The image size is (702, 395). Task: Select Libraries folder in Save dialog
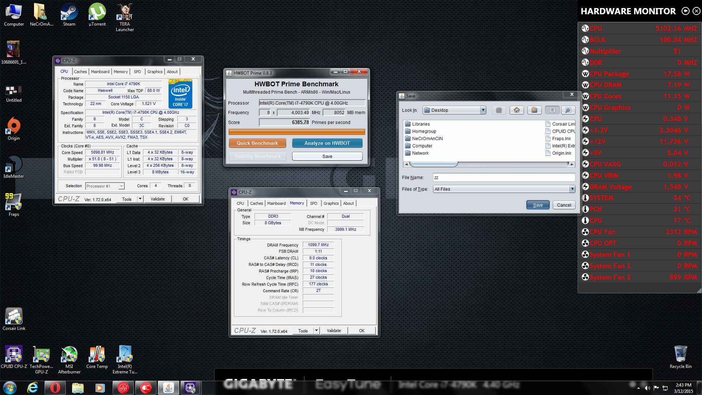(418, 124)
